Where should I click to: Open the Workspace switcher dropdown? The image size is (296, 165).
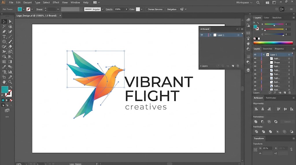coord(244,2)
